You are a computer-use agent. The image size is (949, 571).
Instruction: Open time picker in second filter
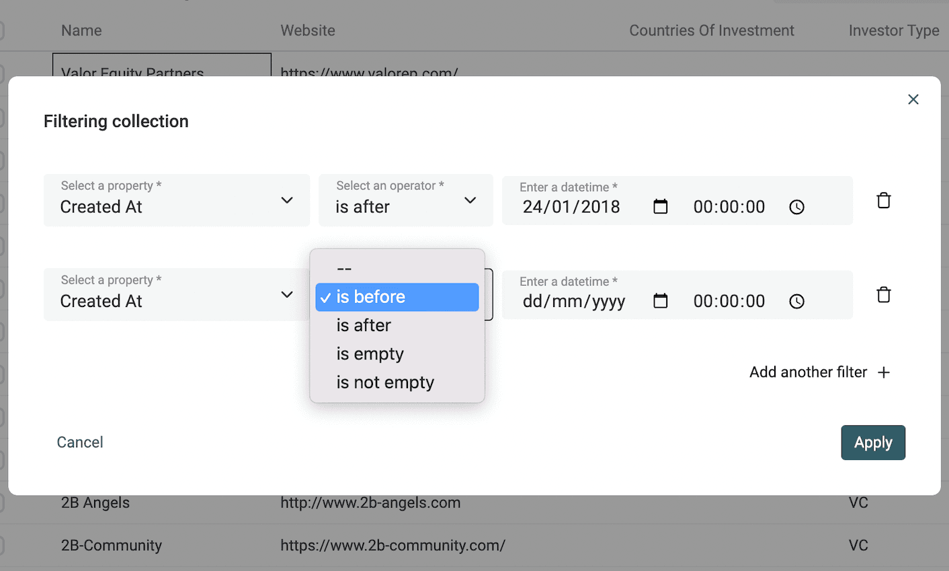(796, 301)
